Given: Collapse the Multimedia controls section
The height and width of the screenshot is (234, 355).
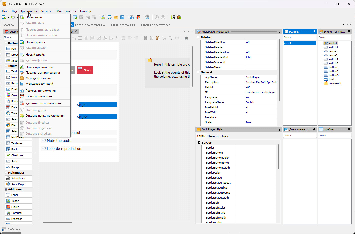Looking at the screenshot, I should coord(6,173).
